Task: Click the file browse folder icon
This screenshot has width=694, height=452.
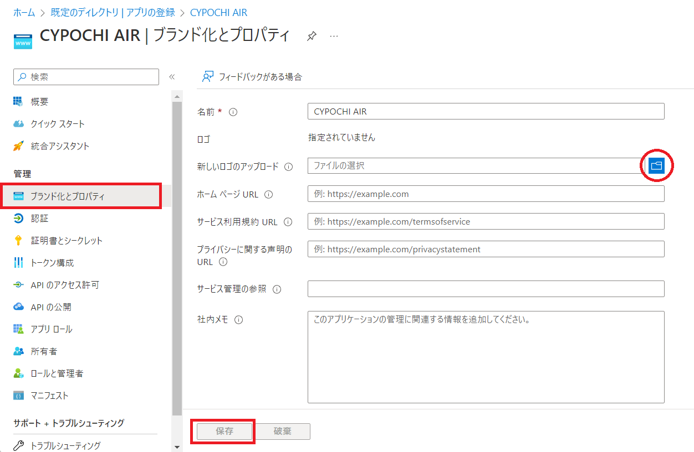Action: (x=656, y=165)
